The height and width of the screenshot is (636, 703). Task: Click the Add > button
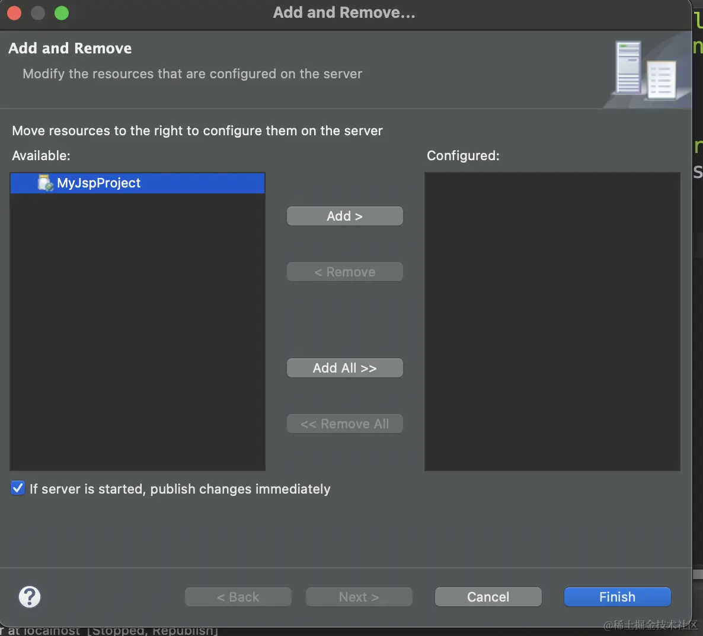[344, 216]
